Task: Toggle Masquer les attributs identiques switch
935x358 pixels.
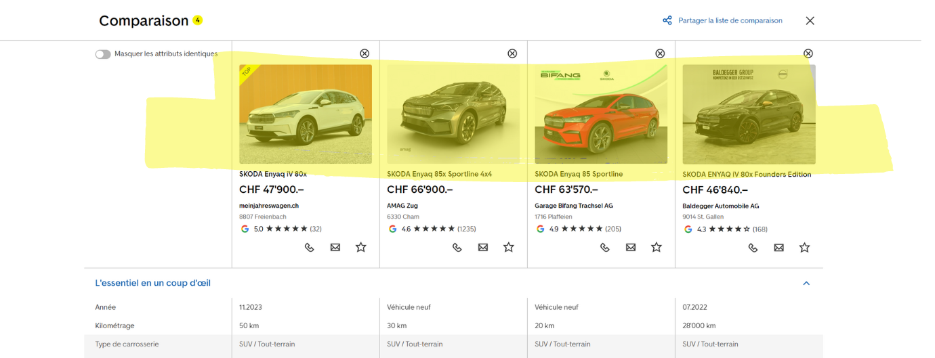Action: pos(103,54)
